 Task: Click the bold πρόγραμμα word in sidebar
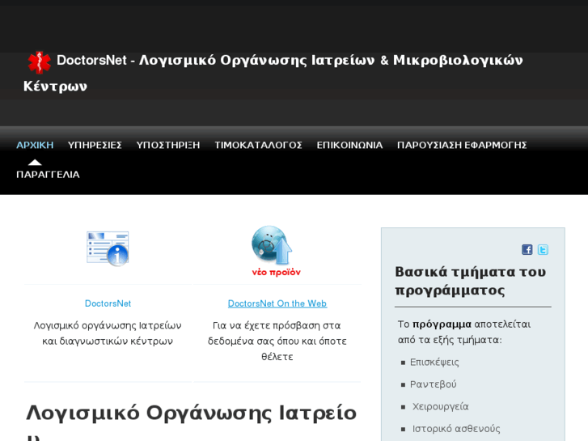[442, 324]
